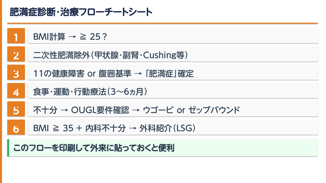Click the slide title 肥満症診断・治療フローチートシート
326x183 pixels.
click(81, 12)
